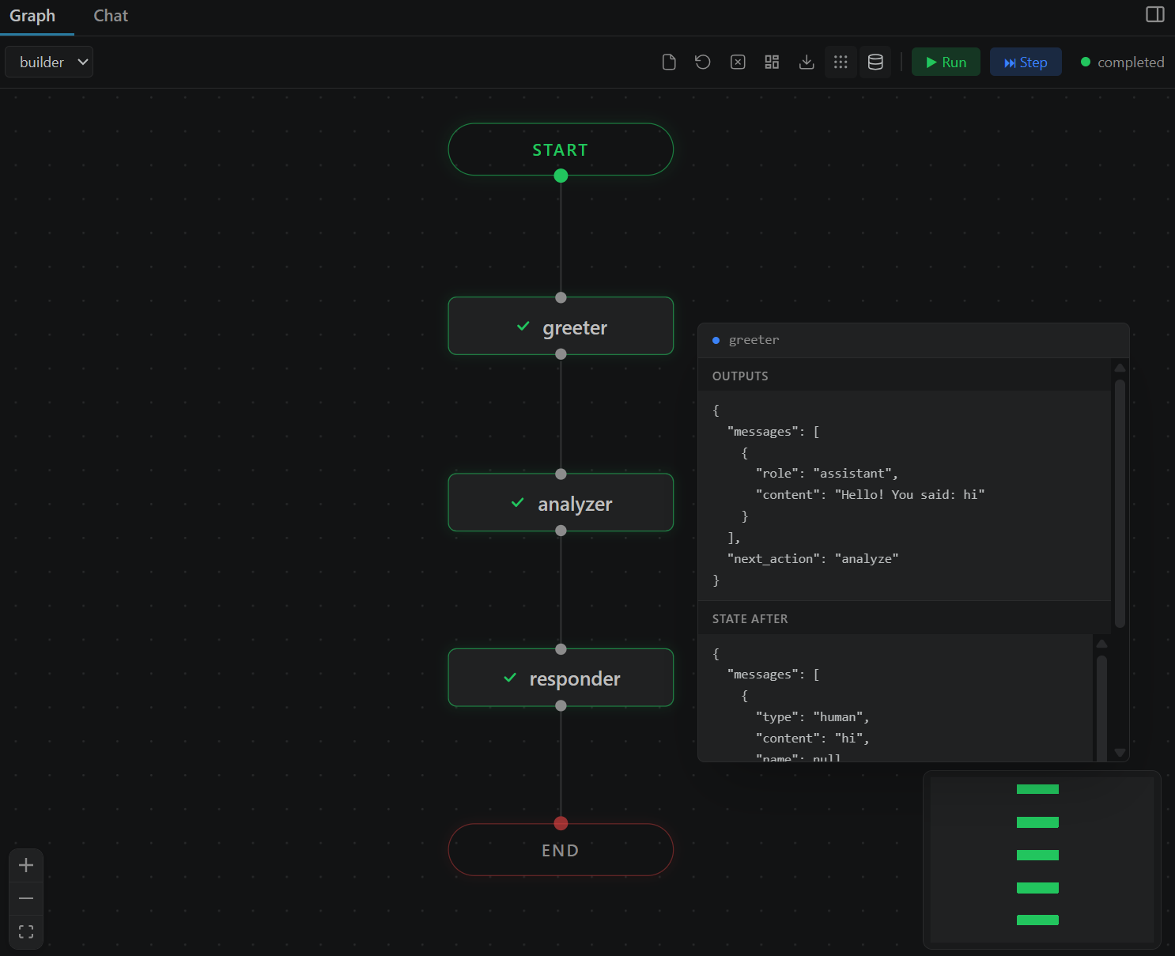Select the greeter node
Screen dimensions: 1175x956
click(x=561, y=326)
